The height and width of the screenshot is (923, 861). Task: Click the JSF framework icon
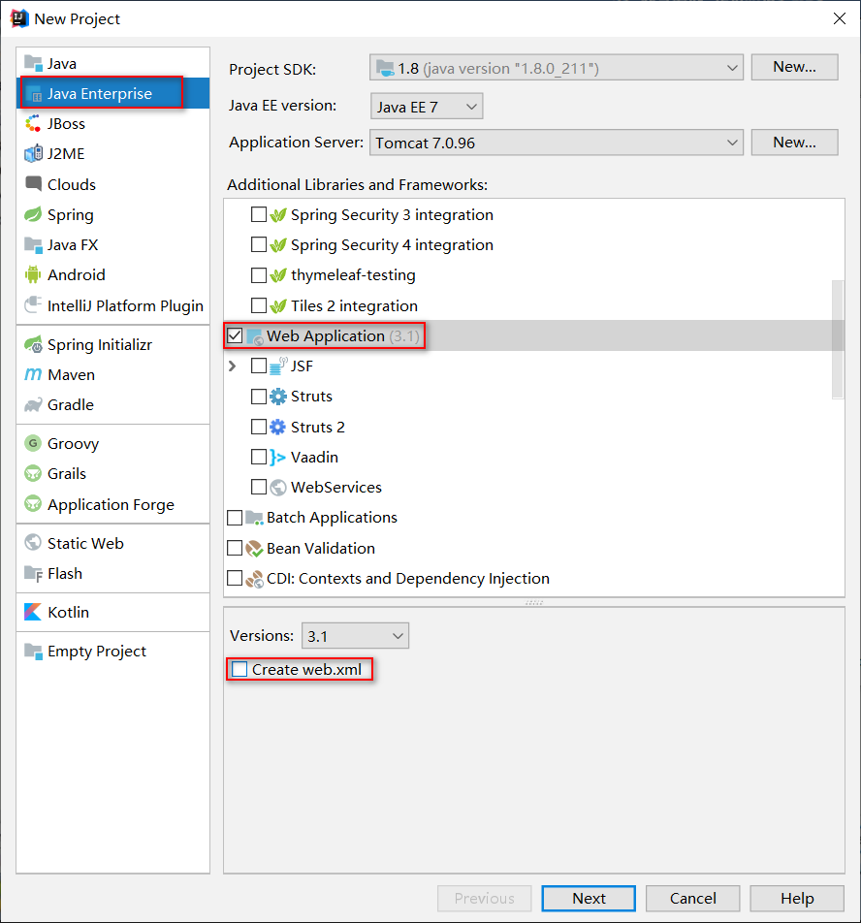pyautogui.click(x=277, y=366)
